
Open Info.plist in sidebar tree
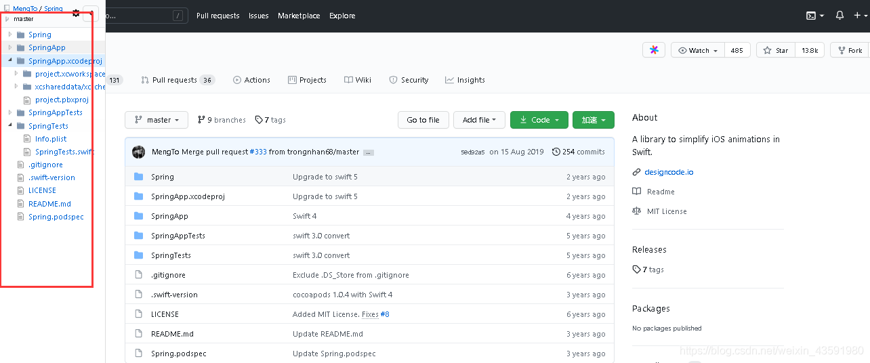pos(51,139)
